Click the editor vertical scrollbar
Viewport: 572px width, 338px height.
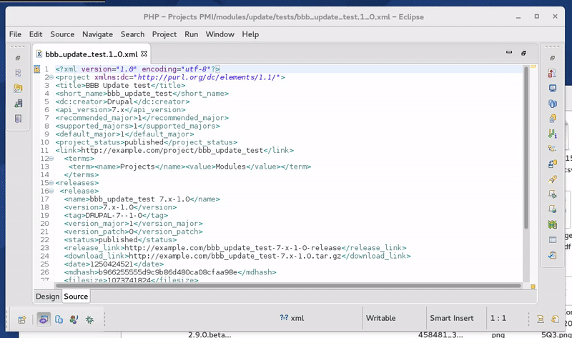[526, 147]
